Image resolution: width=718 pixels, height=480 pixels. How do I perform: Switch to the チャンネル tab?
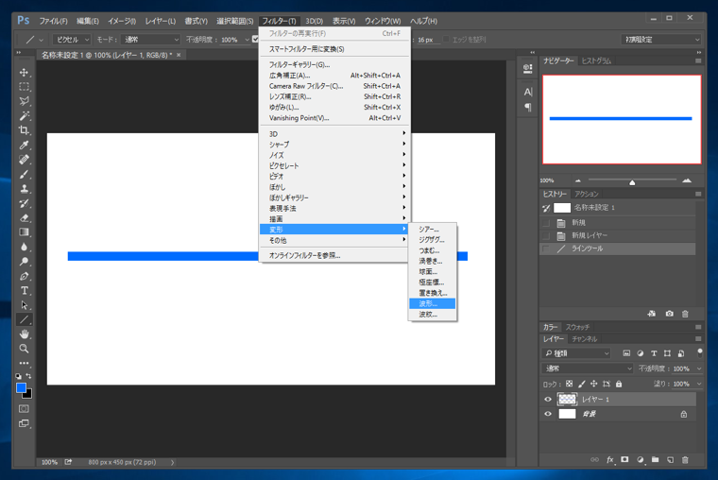584,339
